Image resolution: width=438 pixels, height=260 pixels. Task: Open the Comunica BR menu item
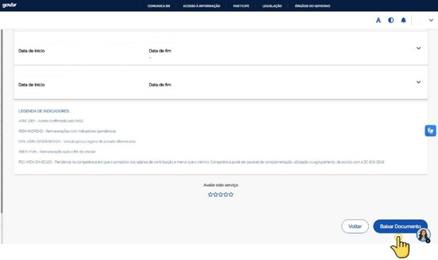click(x=158, y=6)
